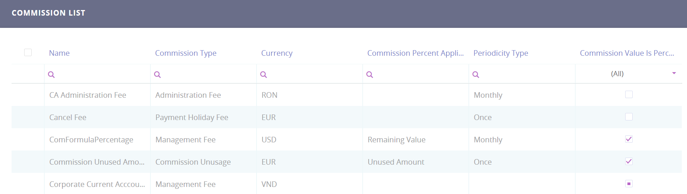Click the Currency filter search icon

[264, 75]
